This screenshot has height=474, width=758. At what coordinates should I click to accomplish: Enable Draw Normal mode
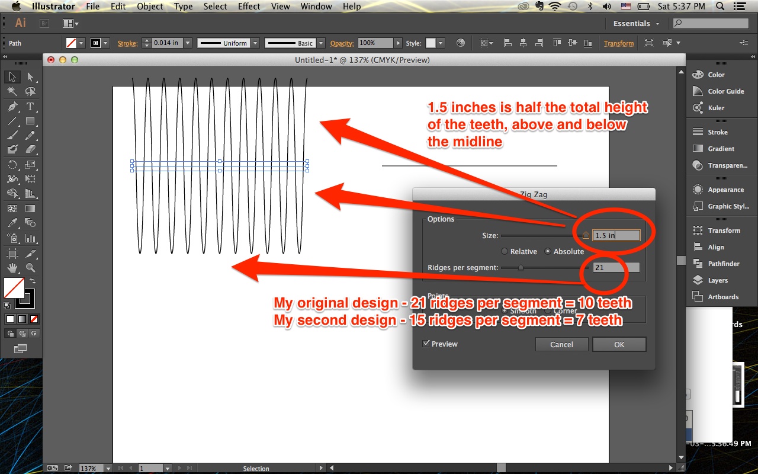pyautogui.click(x=10, y=333)
